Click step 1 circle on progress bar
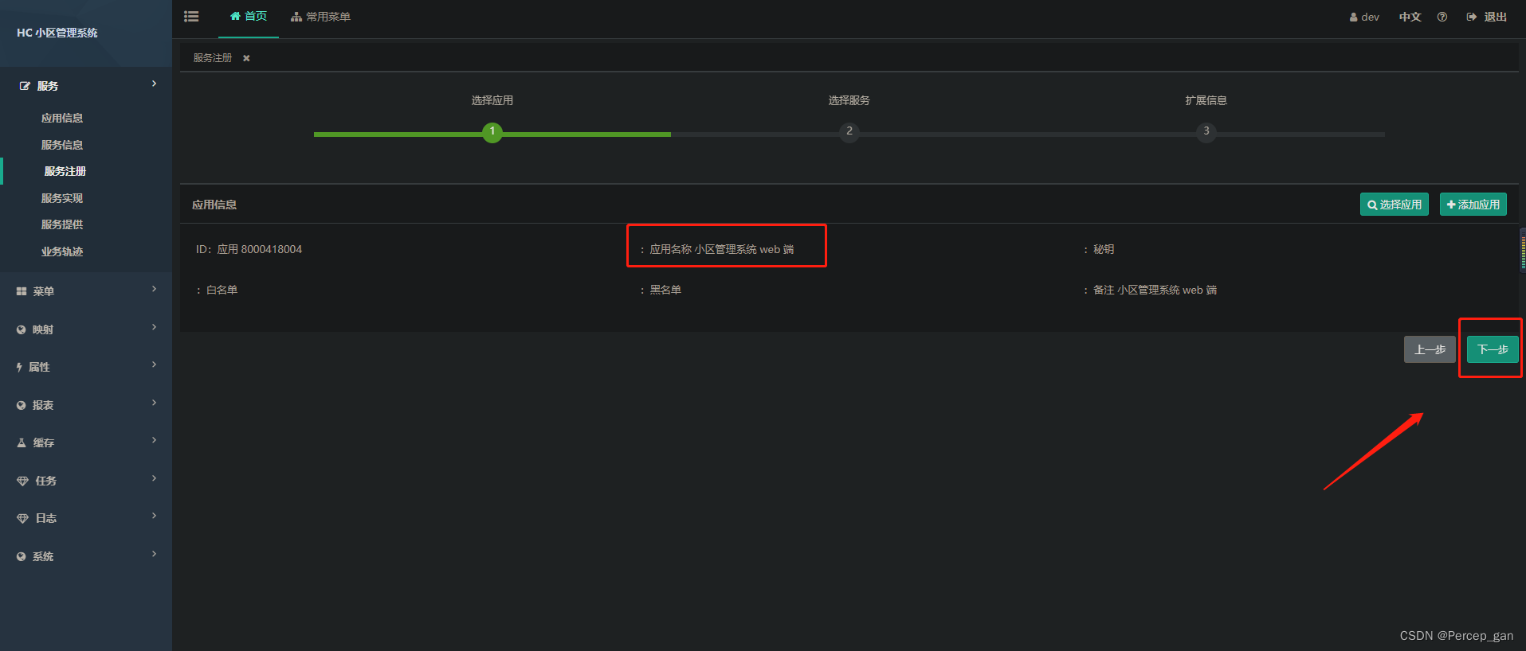Image resolution: width=1526 pixels, height=651 pixels. [x=492, y=132]
